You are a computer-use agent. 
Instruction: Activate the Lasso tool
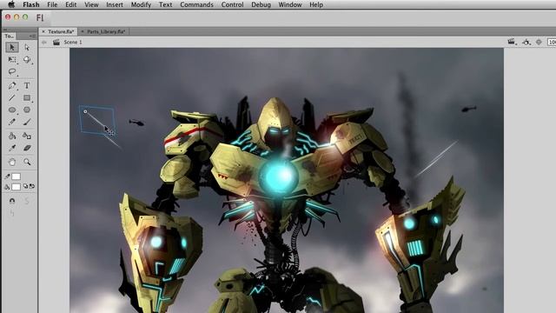[12, 71]
